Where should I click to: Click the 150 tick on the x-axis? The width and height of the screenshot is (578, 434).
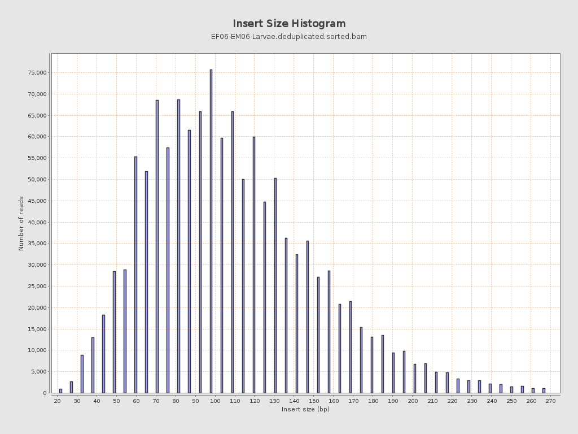(314, 401)
